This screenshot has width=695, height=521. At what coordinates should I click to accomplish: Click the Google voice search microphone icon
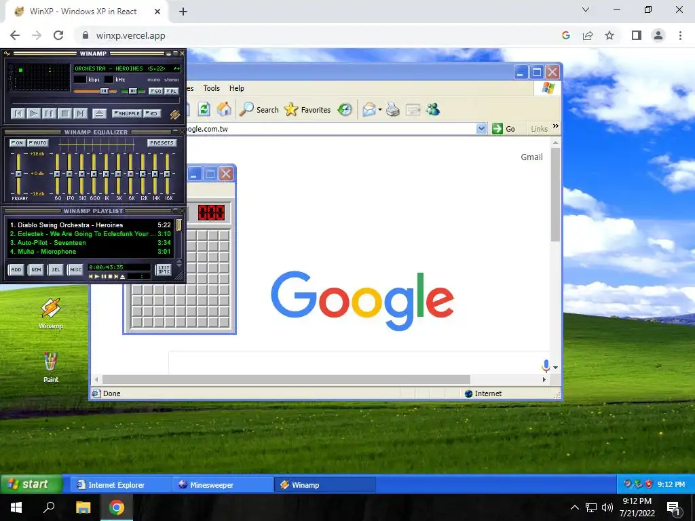546,366
